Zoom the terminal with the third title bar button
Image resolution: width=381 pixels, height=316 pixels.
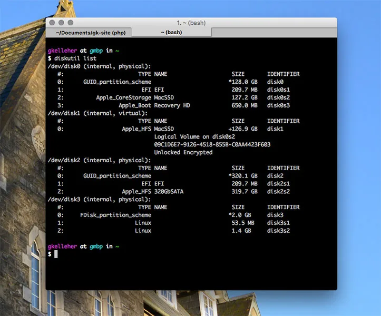pos(70,23)
